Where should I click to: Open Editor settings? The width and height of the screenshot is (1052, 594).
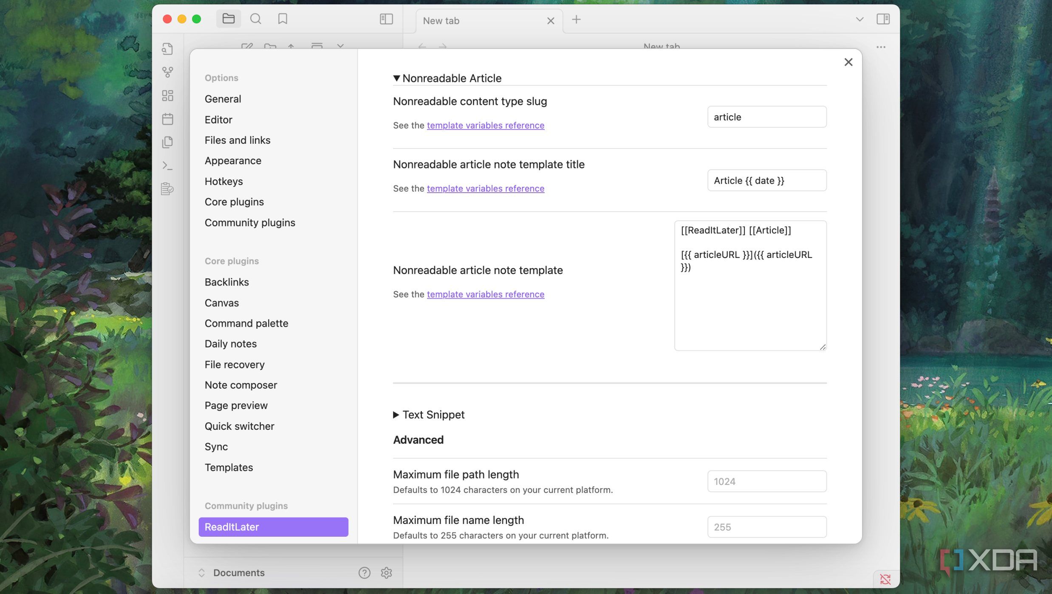(x=218, y=120)
